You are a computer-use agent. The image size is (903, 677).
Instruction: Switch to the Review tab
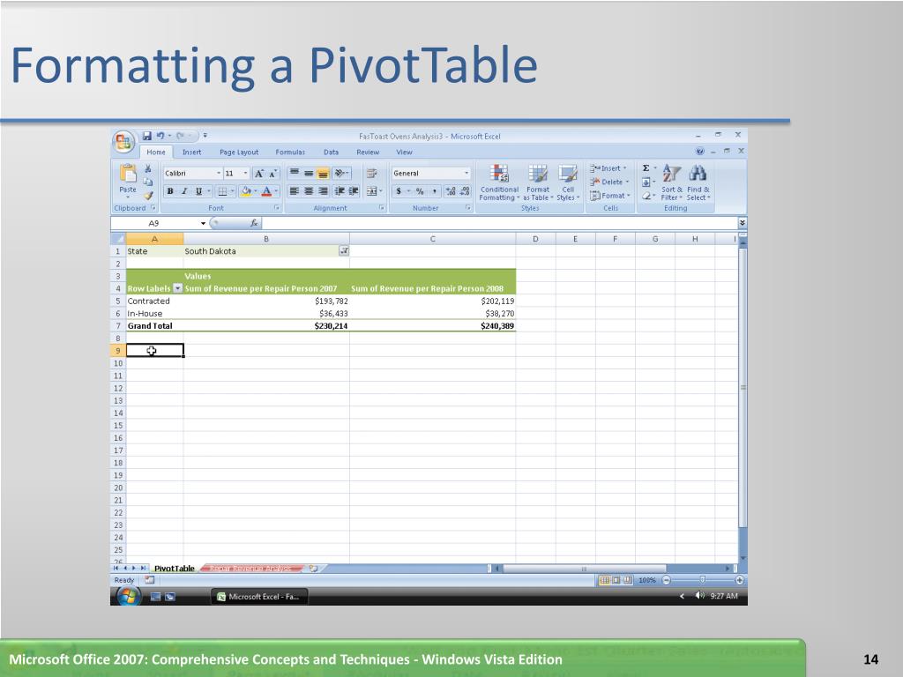coord(368,152)
